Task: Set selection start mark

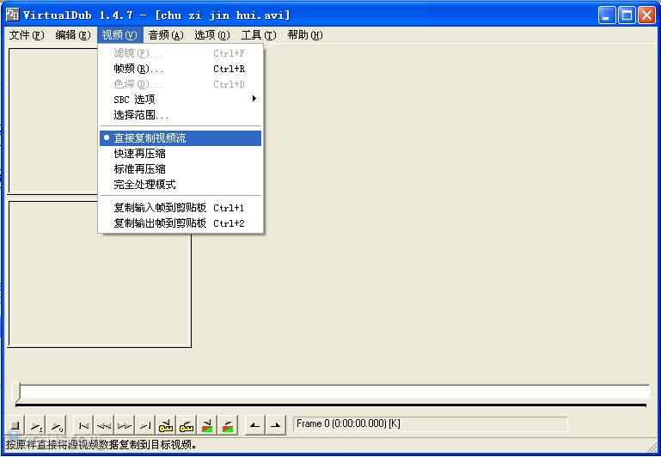Action: click(x=255, y=425)
